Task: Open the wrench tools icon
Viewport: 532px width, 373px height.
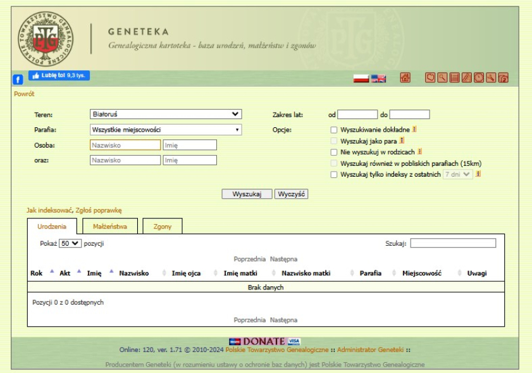Action: tap(491, 78)
